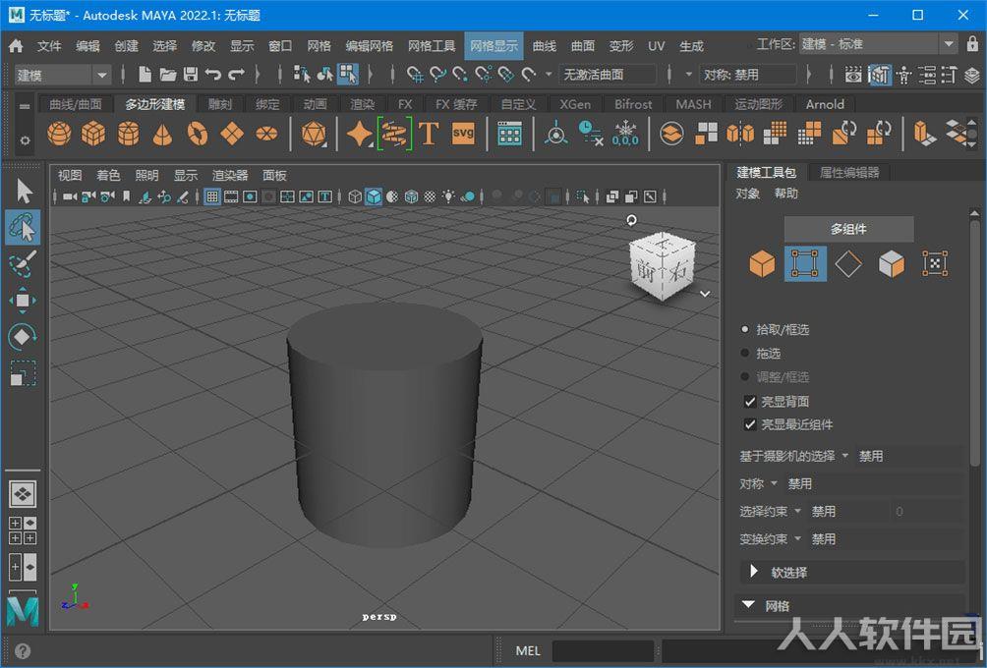Create a polygon cylinder from the shelf
This screenshot has width=987, height=668.
[128, 134]
